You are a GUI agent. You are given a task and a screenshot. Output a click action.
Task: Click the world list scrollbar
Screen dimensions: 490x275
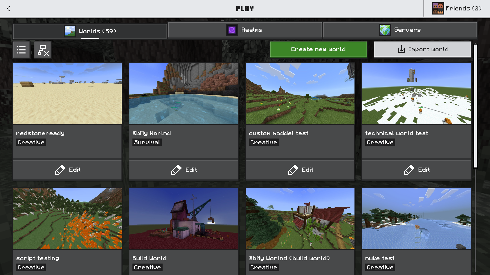[x=475, y=106]
